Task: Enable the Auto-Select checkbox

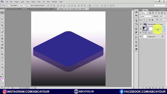Action: click(x=9, y=5)
